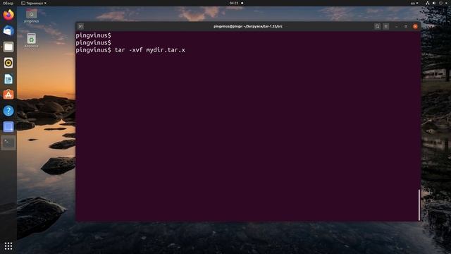Click the terminal's vertical scrollbar thumb
451x254 pixels.
pyautogui.click(x=419, y=205)
